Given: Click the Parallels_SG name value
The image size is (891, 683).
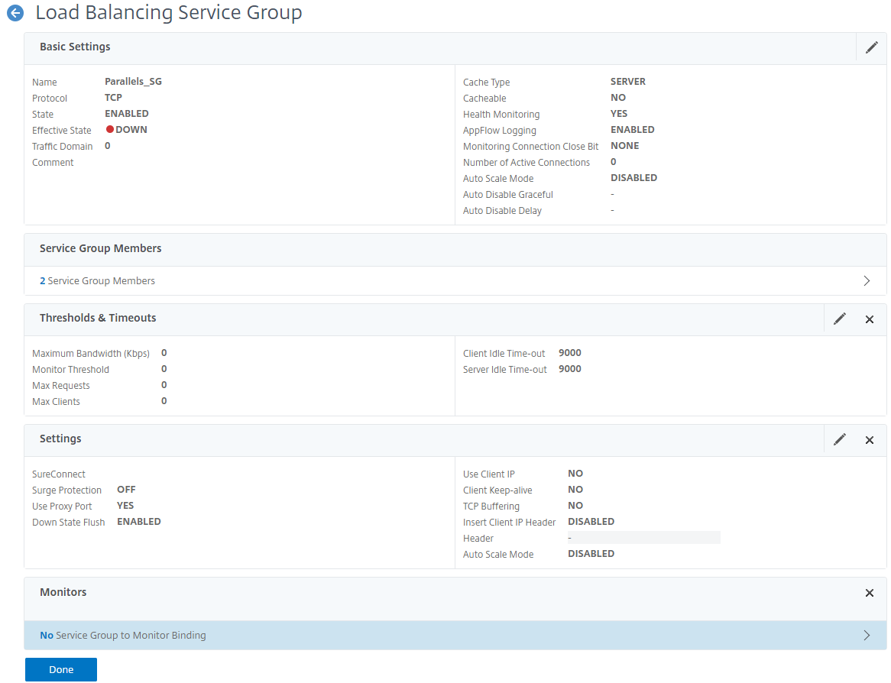Looking at the screenshot, I should (x=133, y=82).
